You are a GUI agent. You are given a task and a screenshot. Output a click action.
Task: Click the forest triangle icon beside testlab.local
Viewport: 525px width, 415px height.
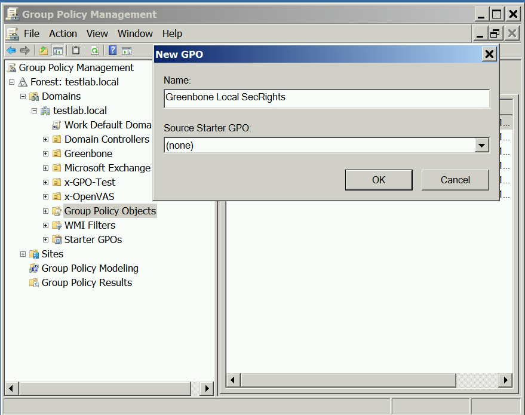pos(23,82)
